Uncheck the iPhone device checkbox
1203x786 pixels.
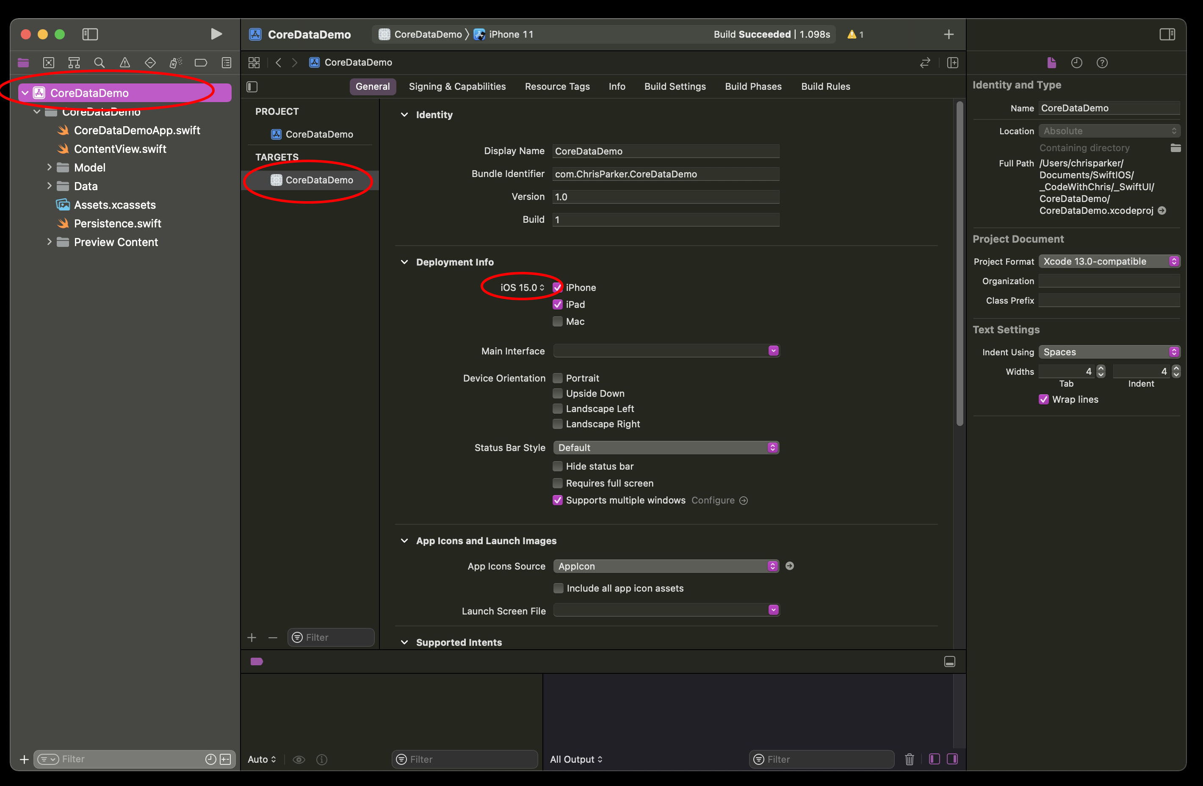[558, 288]
